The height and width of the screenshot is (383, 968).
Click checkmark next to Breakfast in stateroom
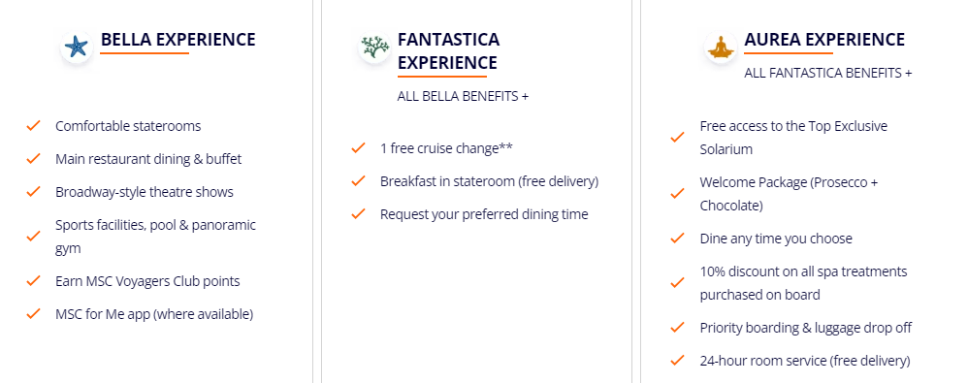pyautogui.click(x=358, y=181)
